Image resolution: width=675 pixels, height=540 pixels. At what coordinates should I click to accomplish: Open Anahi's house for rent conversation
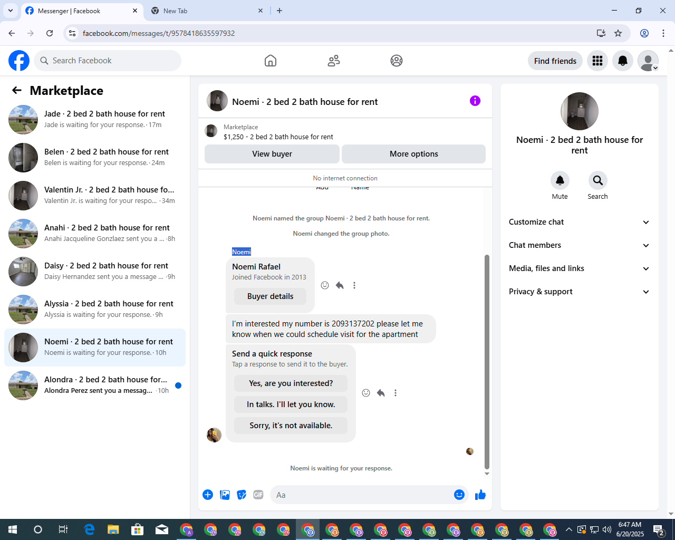95,233
